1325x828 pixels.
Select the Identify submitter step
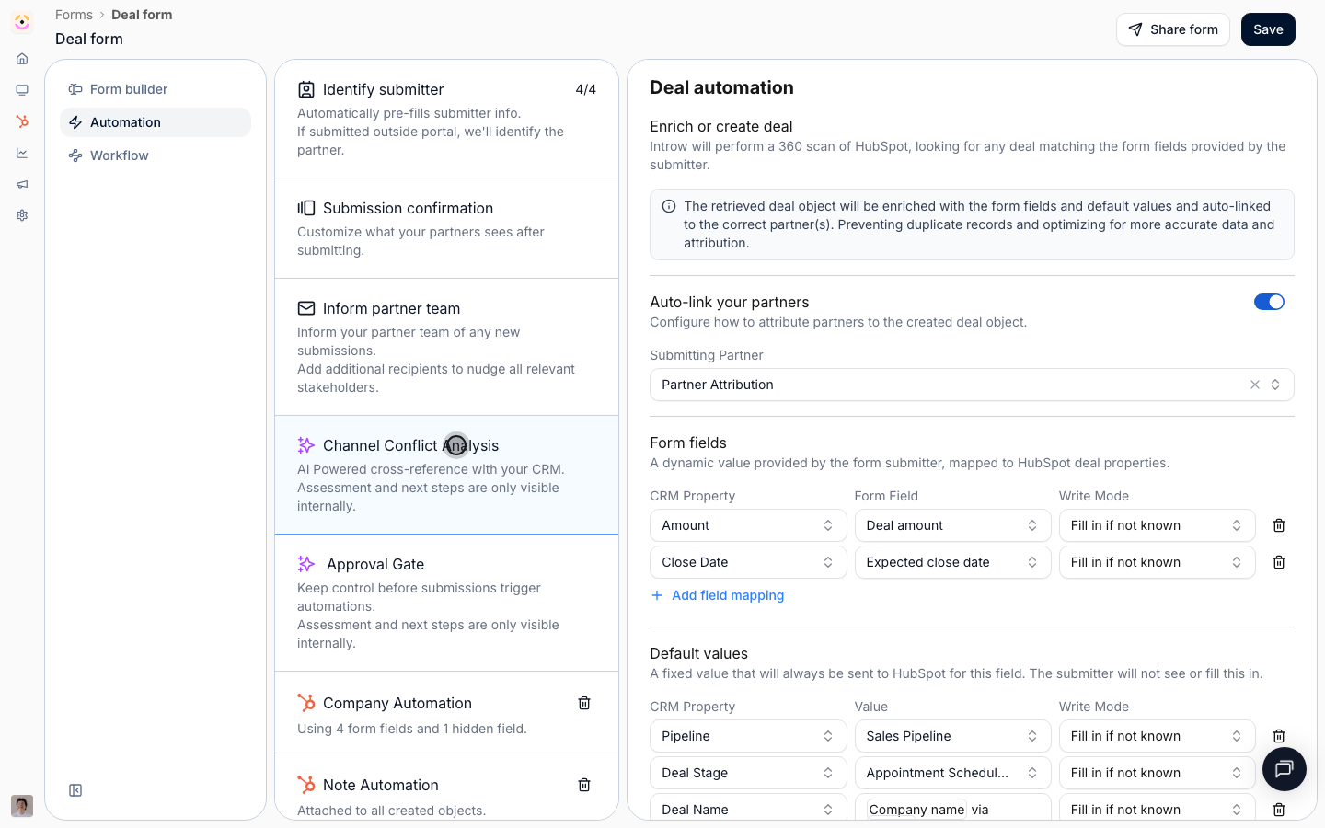[x=446, y=119]
